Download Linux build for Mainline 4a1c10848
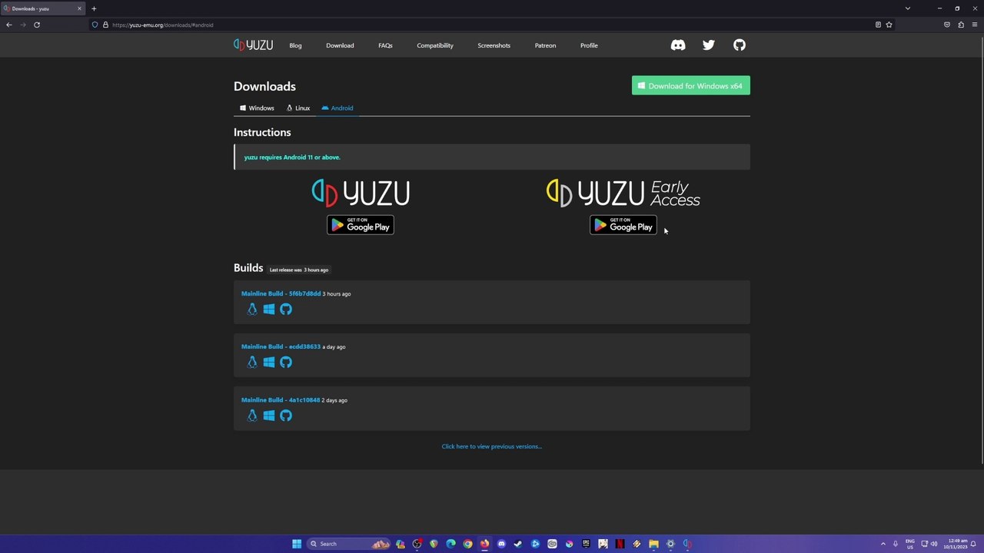Screen dimensions: 984x553 coord(252,416)
